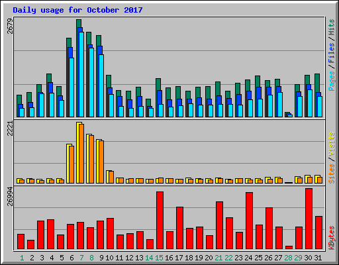
Task: Select the orange Sites bar for day 9
Action: point(101,162)
